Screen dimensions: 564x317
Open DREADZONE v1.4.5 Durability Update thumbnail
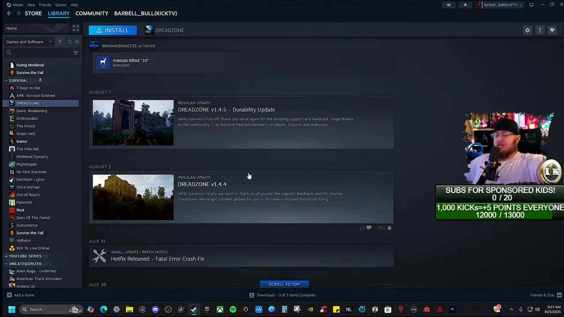tap(133, 123)
